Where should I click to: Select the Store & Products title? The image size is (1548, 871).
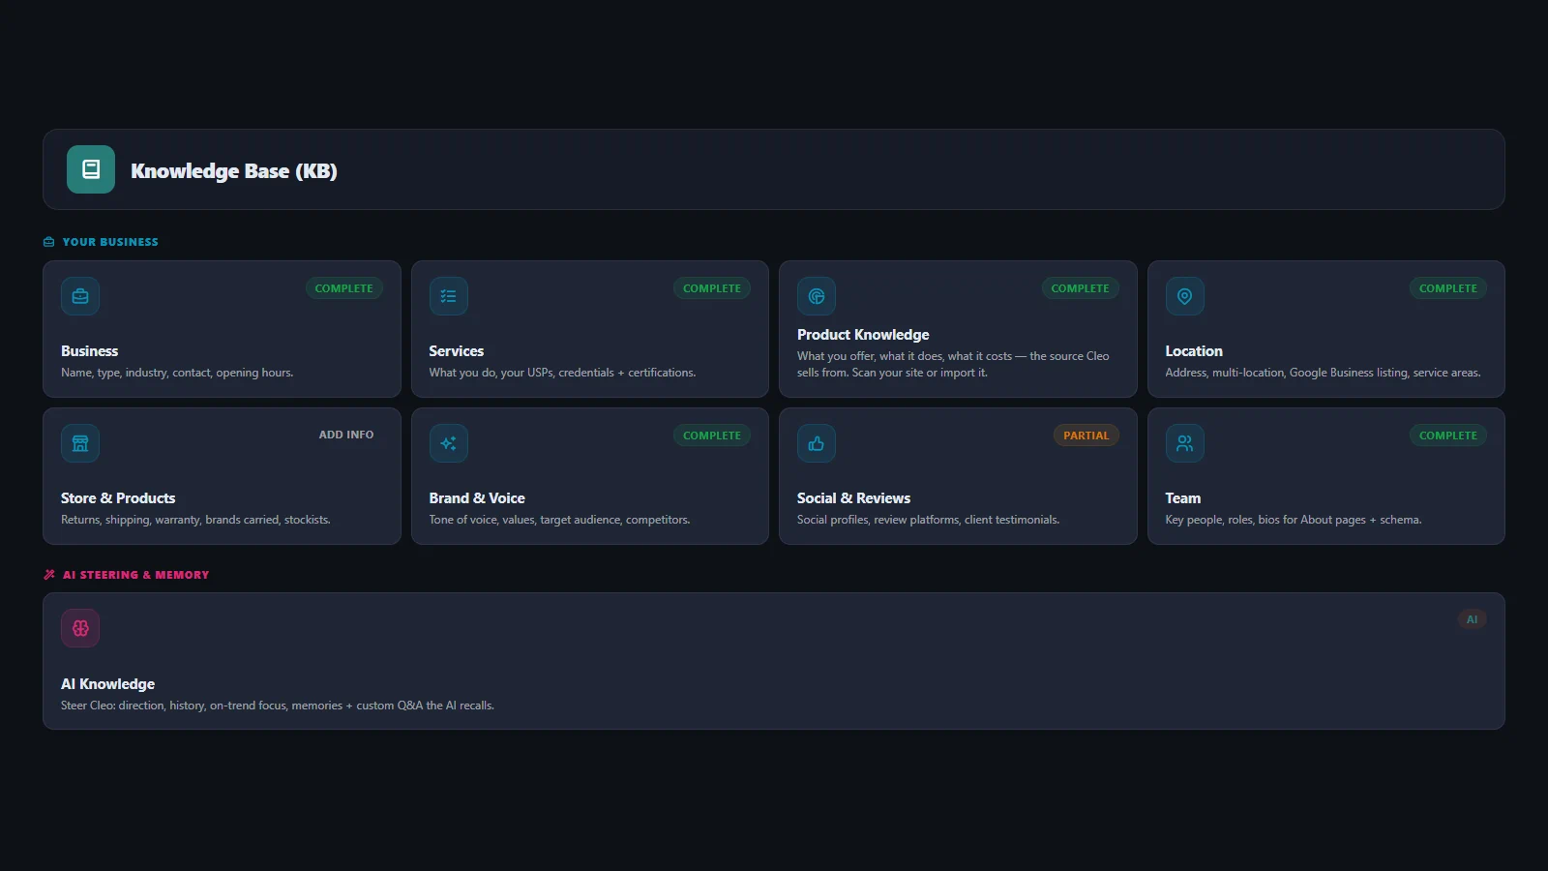pos(118,498)
